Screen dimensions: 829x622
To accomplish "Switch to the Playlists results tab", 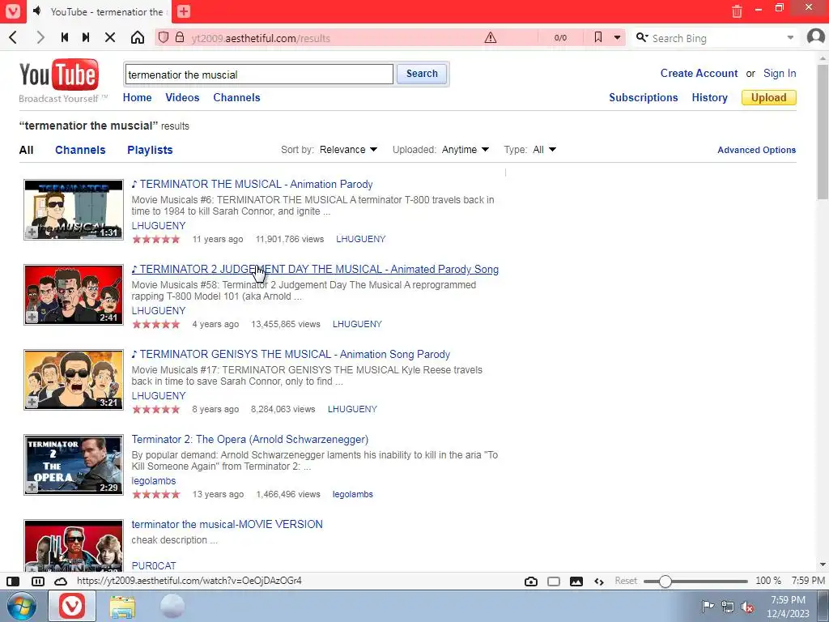I will tap(150, 150).
